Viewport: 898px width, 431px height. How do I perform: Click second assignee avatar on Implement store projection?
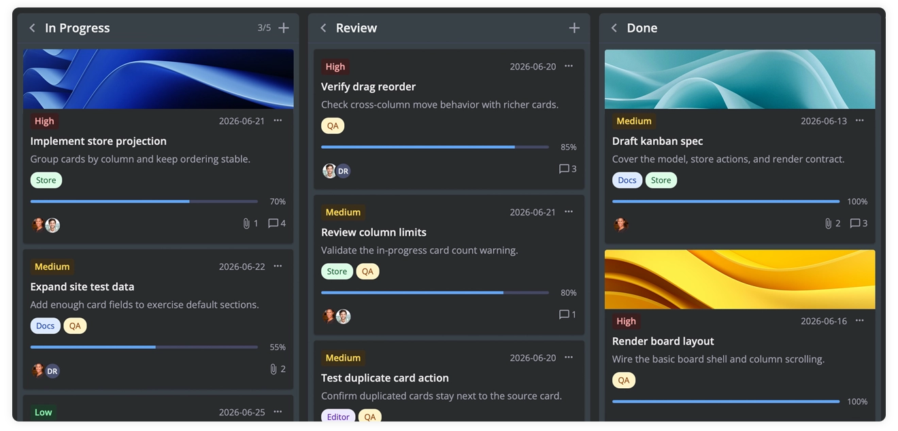click(x=52, y=225)
